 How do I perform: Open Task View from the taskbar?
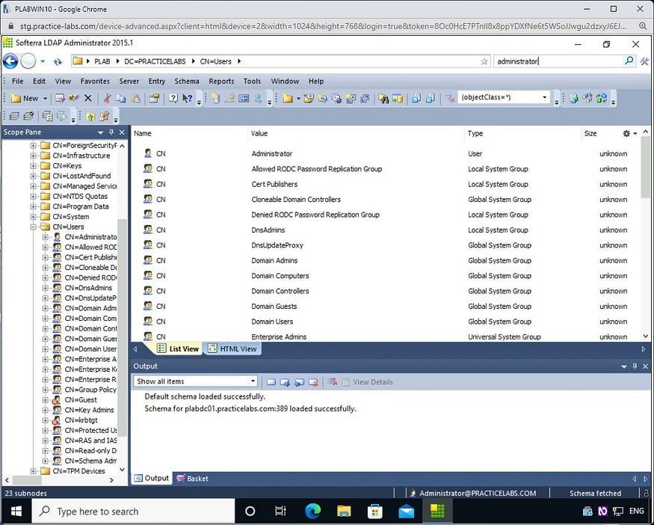click(x=280, y=512)
